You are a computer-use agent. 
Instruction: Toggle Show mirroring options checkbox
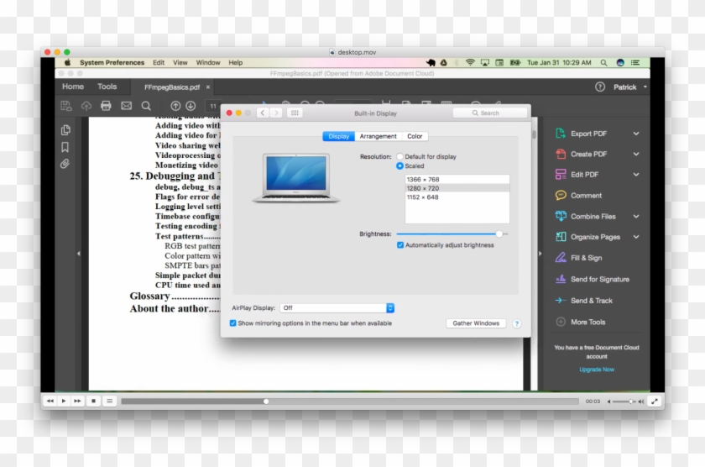(x=232, y=323)
